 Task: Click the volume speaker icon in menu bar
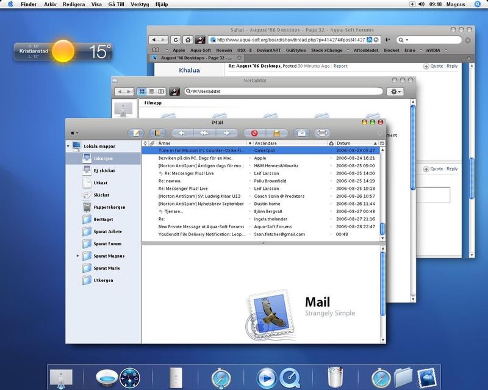click(x=422, y=4)
